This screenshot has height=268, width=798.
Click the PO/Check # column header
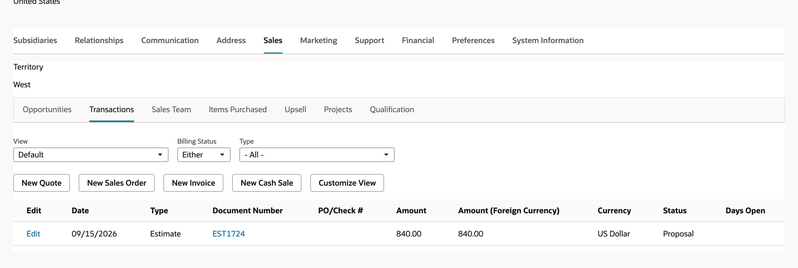tap(341, 211)
